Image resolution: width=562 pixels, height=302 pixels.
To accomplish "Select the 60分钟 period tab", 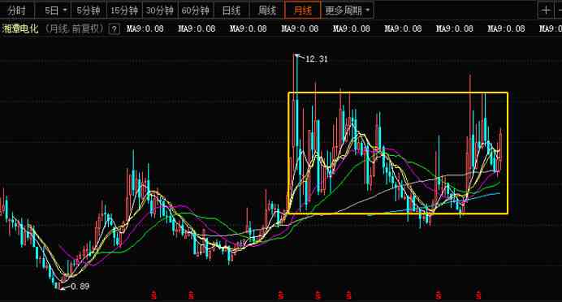I will click(x=196, y=10).
